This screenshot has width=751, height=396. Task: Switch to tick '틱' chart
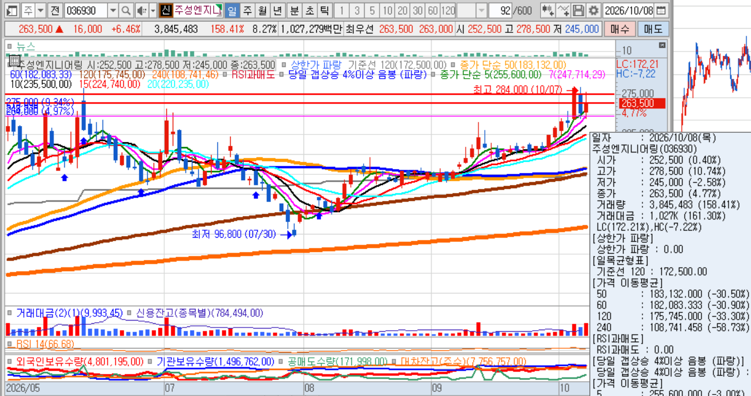tap(325, 10)
